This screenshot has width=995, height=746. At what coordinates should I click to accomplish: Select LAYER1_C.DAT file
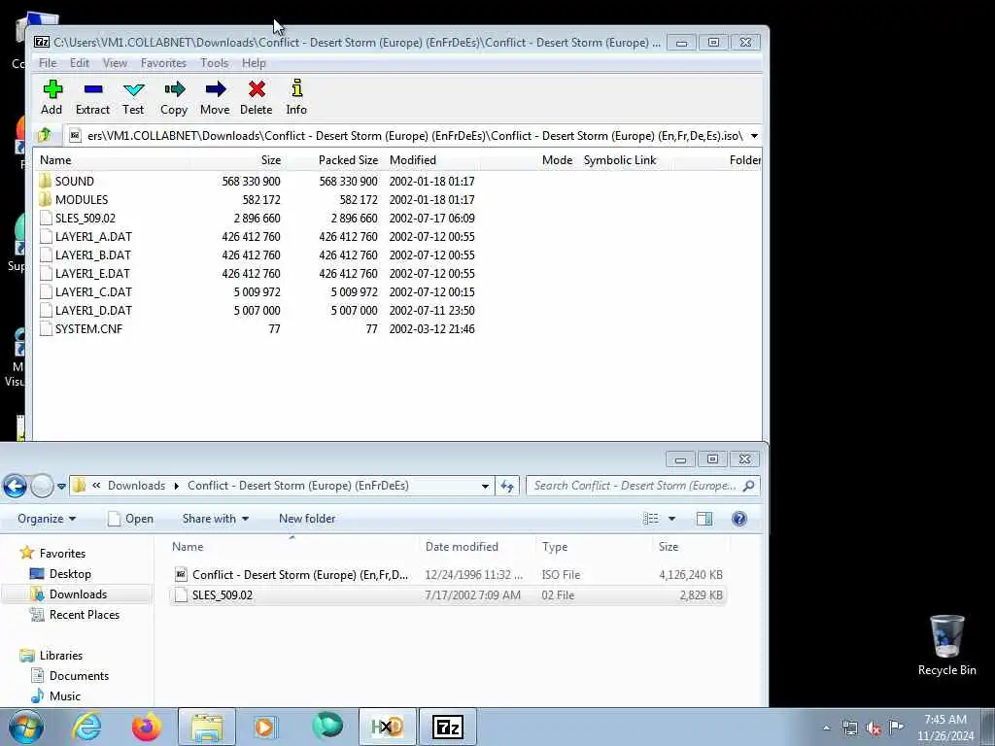point(93,291)
